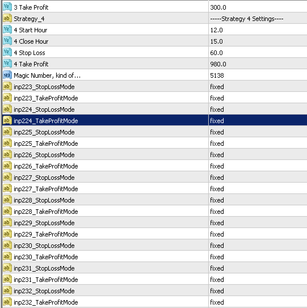Image resolution: width=307 pixels, height=308 pixels.
Task: Click the icon beside 3 Take Profit
Action: pos(7,7)
